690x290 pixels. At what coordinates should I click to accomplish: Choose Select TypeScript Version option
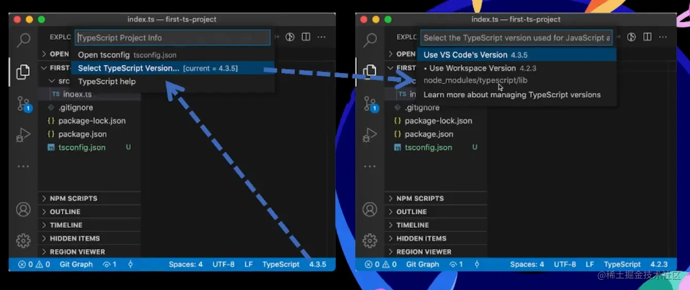(173, 68)
